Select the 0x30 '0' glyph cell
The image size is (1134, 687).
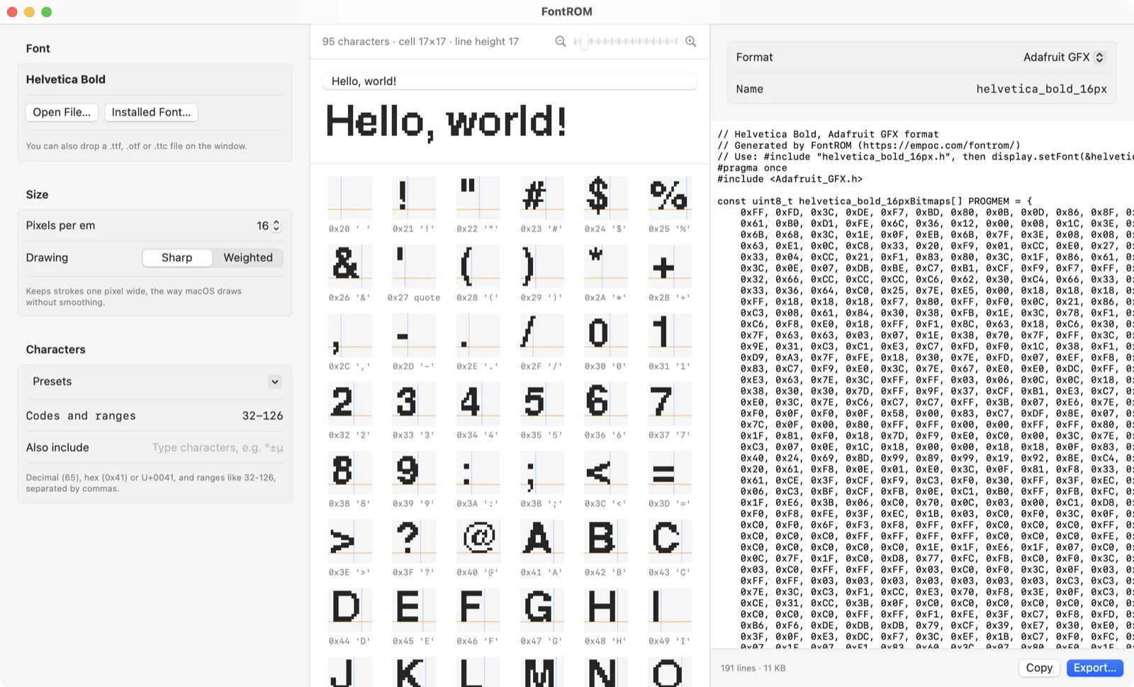(606, 342)
